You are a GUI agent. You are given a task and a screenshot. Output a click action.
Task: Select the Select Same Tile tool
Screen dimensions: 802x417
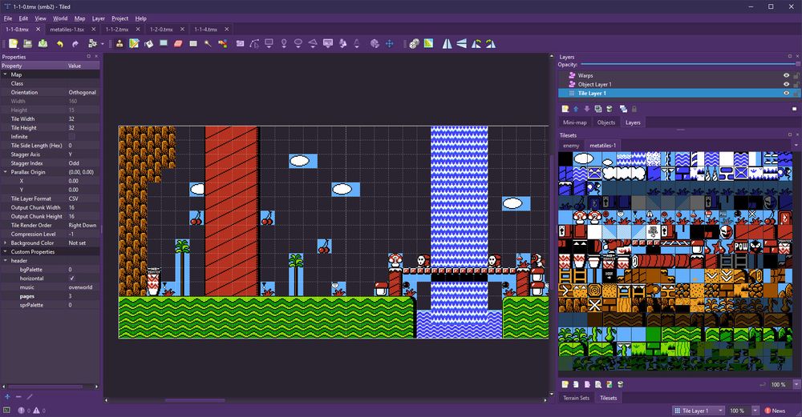[222, 44]
